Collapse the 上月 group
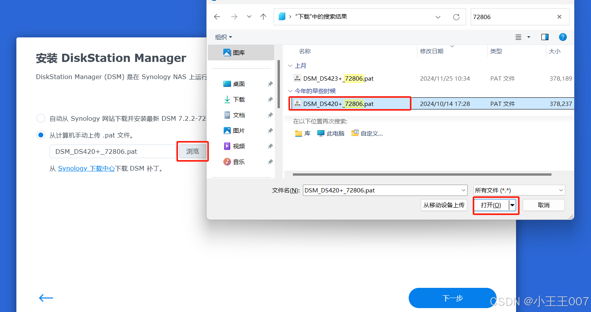 (x=290, y=66)
